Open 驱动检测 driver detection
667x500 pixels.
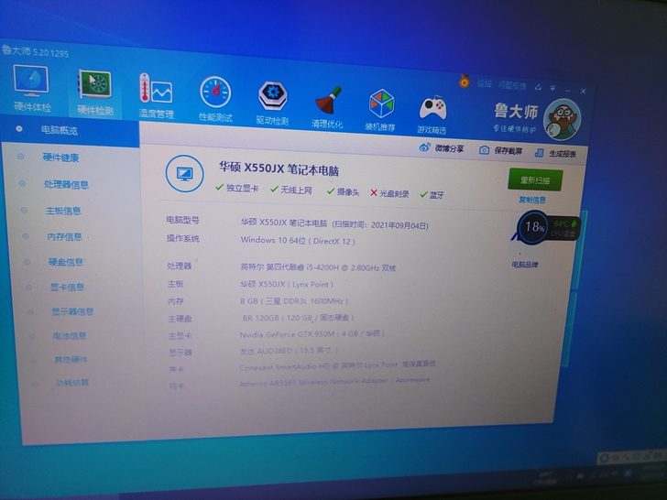click(x=272, y=103)
